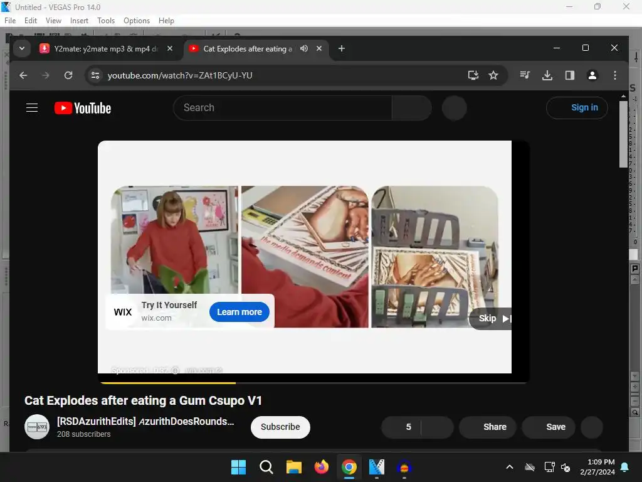Open the VEGAS Pro View menu
Viewport: 642px width, 482px height.
54,21
